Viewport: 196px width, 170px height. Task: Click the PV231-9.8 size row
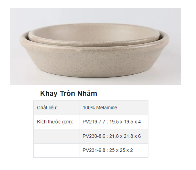pos(114,150)
